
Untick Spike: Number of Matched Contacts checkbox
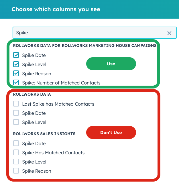pos(16,83)
